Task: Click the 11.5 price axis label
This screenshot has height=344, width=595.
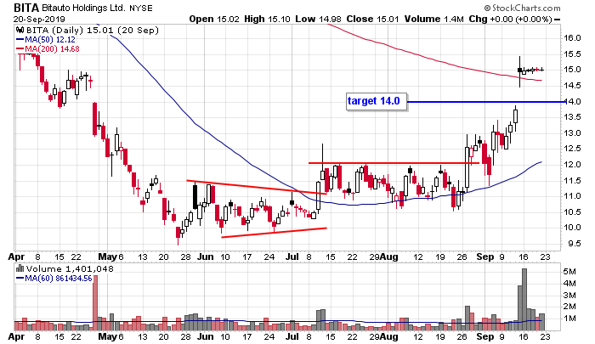Action: click(x=572, y=181)
